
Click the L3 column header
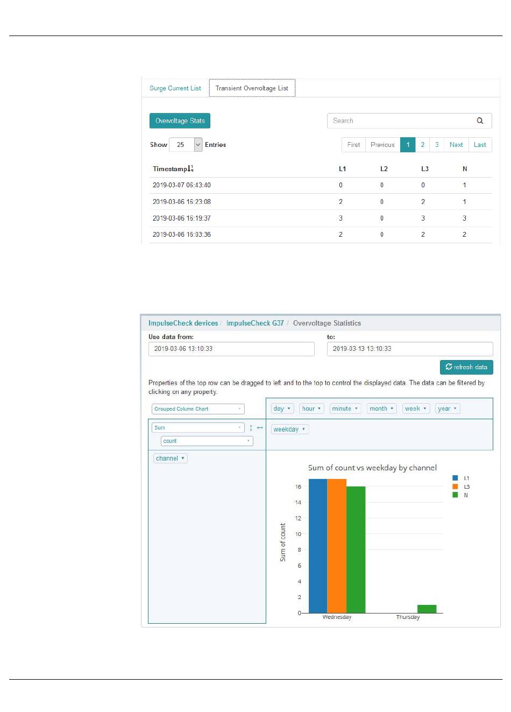coord(424,169)
